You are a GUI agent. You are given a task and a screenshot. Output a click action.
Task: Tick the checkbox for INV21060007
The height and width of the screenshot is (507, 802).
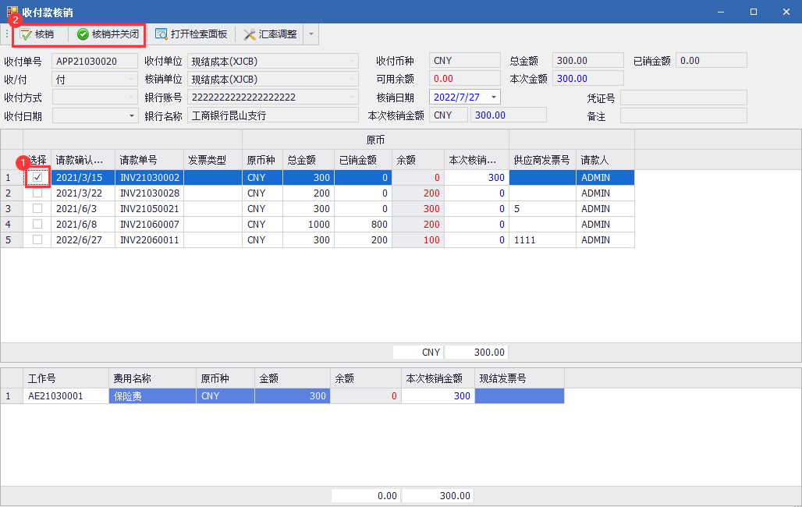37,225
